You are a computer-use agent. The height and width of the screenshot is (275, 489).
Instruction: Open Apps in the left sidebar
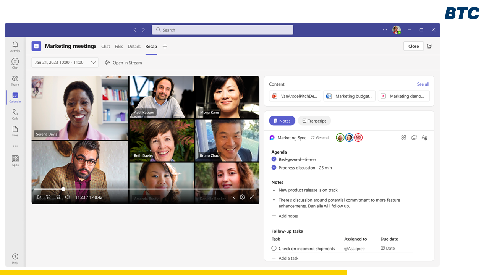[x=15, y=161]
